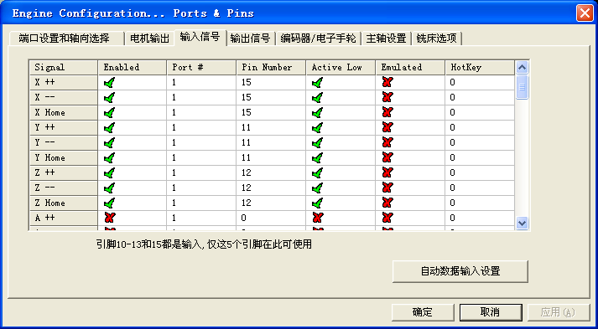Screen dimensions: 598x329
Task: Toggle Active Low for Z -- row
Action: point(317,188)
